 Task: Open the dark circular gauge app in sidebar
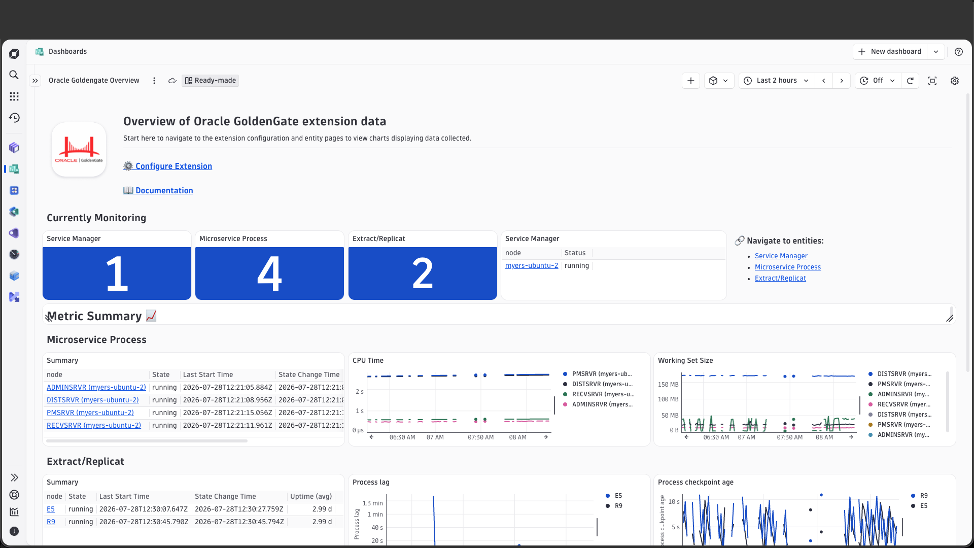[x=14, y=254]
